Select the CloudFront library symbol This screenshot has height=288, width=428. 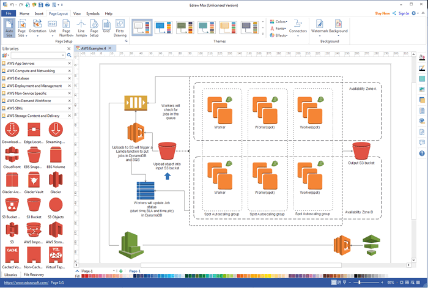[x=12, y=158]
